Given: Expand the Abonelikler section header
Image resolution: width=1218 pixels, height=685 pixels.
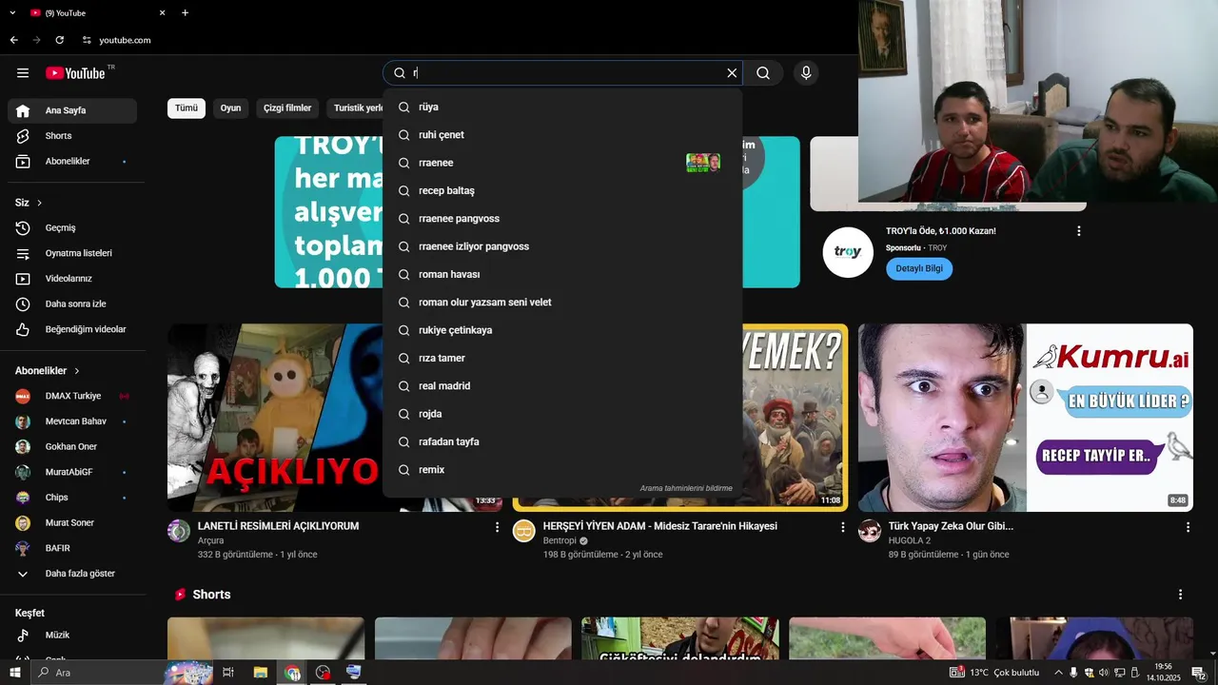Looking at the screenshot, I should [x=48, y=371].
